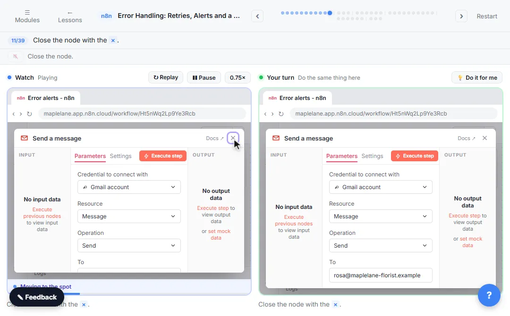Click the n8n course badge in header
Screen dimensions: 510x316
(x=106, y=16)
